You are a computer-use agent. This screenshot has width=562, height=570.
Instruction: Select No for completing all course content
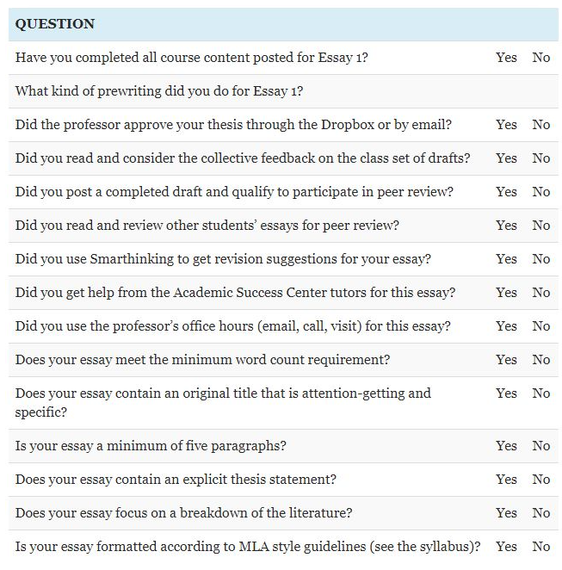pos(540,58)
